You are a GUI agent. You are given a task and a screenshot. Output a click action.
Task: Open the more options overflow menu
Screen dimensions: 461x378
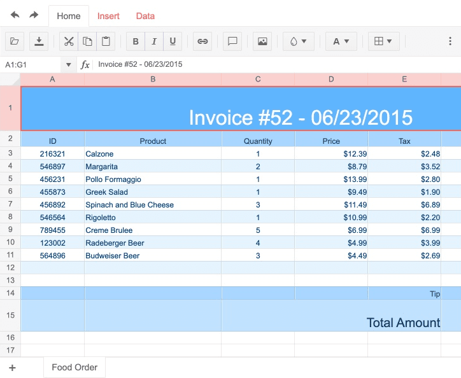(450, 41)
